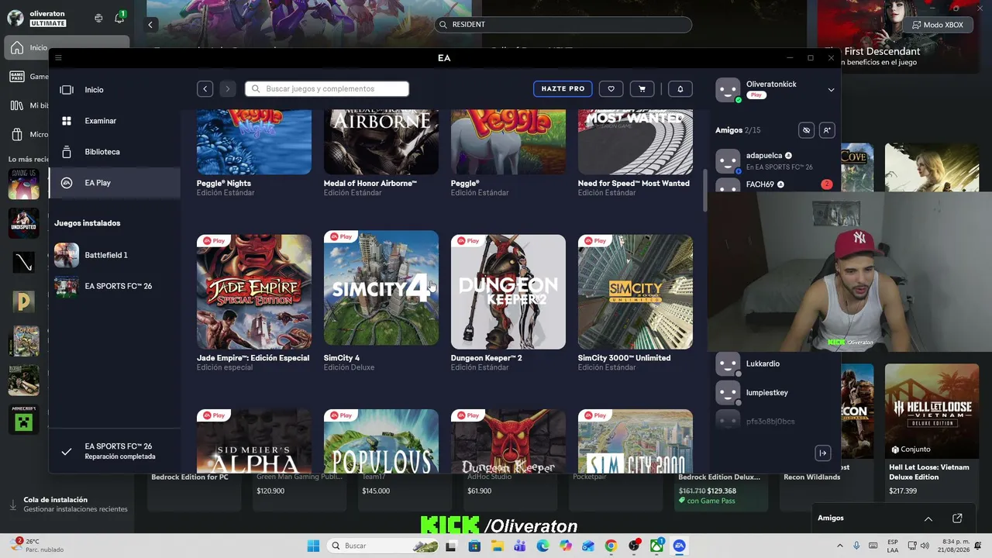Select friend lumpiestkey in friends list

tap(775, 393)
